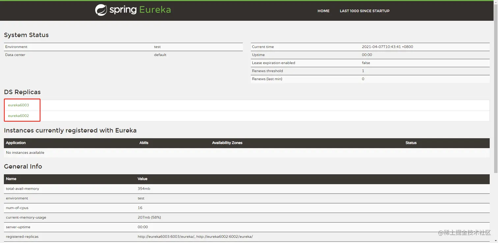Select the total-avail-memory row name
The height and width of the screenshot is (243, 498).
pos(22,189)
